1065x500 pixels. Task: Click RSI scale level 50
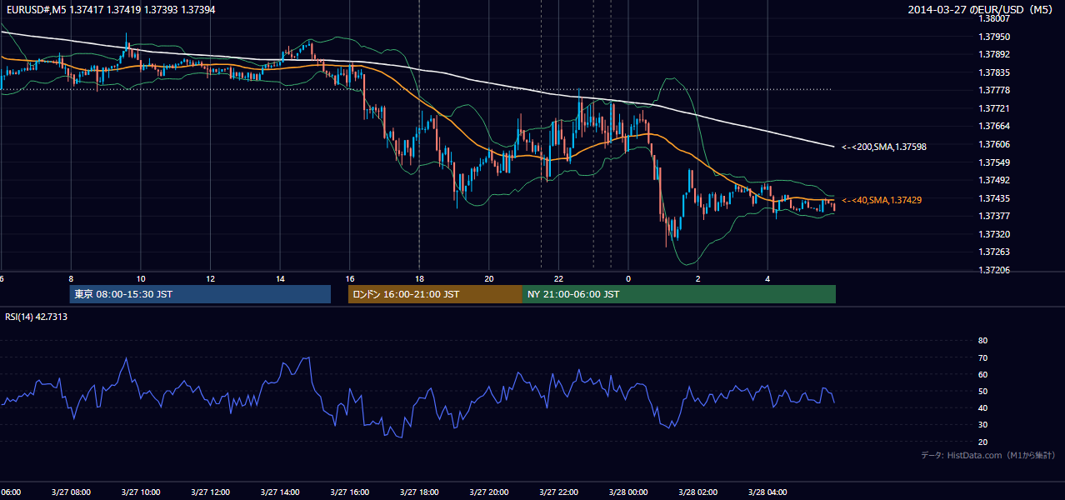pyautogui.click(x=982, y=391)
